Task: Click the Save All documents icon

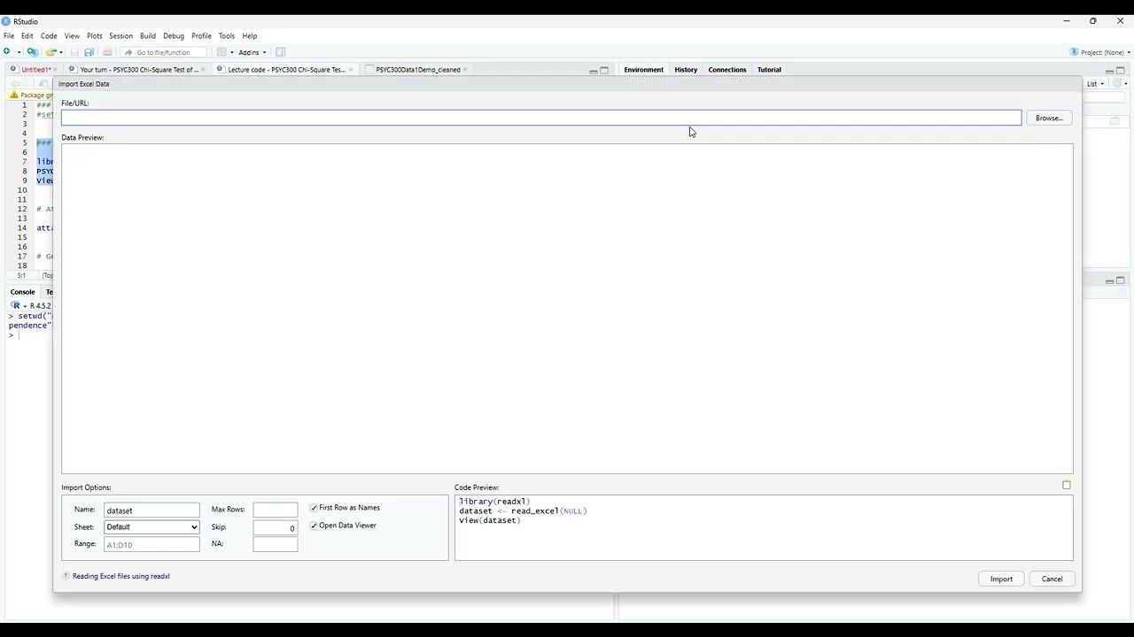Action: click(x=89, y=52)
